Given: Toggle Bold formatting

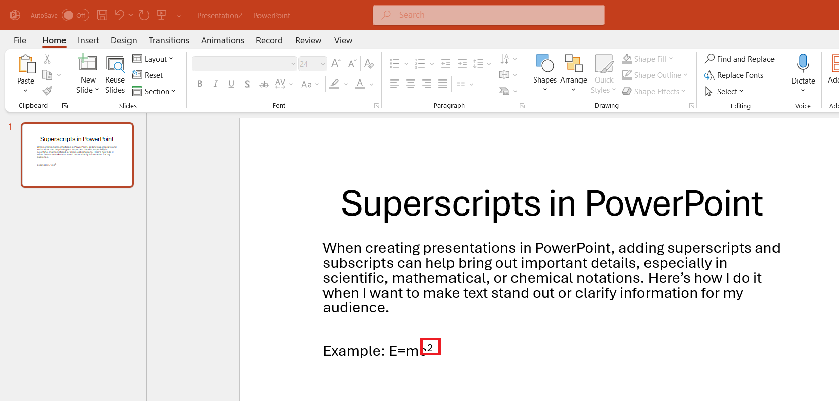Looking at the screenshot, I should coord(200,84).
